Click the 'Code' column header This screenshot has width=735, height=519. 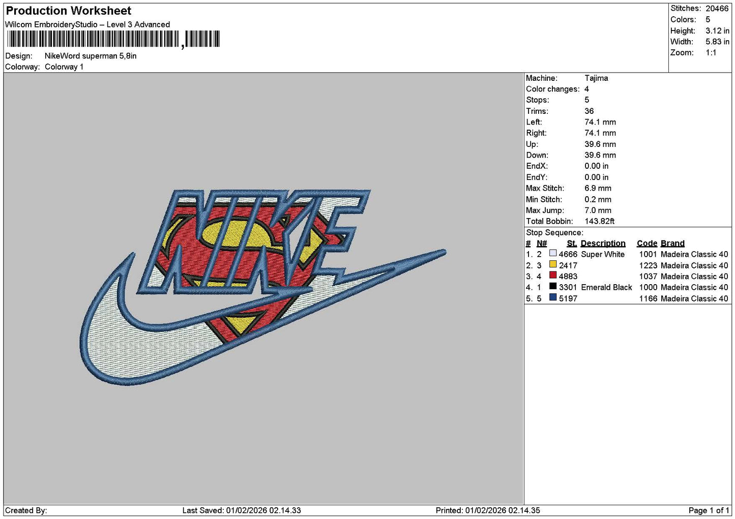click(x=647, y=243)
